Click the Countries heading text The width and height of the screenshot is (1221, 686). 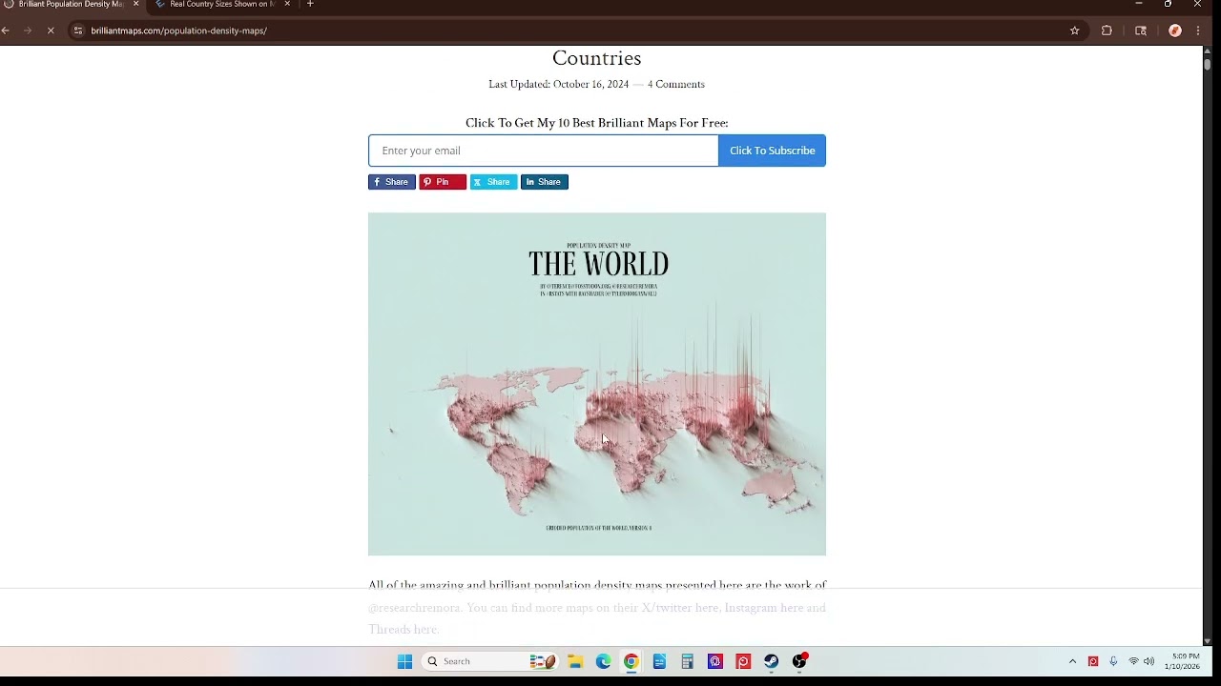(597, 58)
